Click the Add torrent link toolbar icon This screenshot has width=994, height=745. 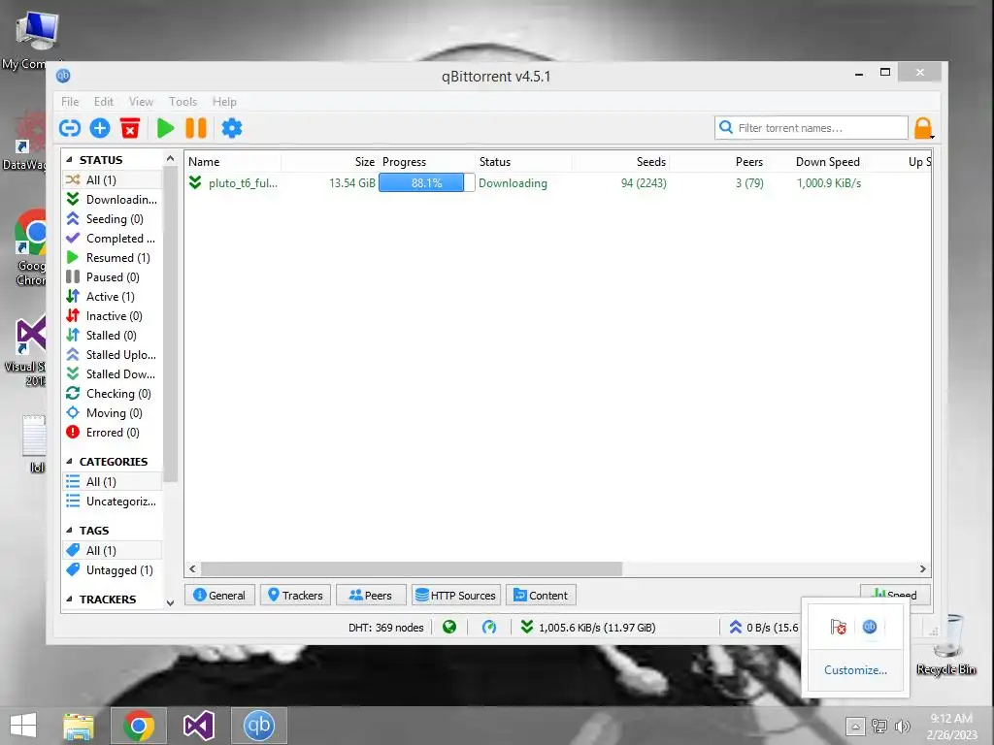coord(70,128)
